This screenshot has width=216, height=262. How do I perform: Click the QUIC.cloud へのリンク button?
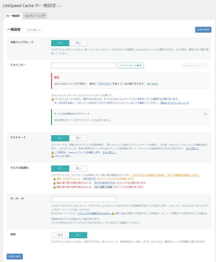[x=195, y=65]
